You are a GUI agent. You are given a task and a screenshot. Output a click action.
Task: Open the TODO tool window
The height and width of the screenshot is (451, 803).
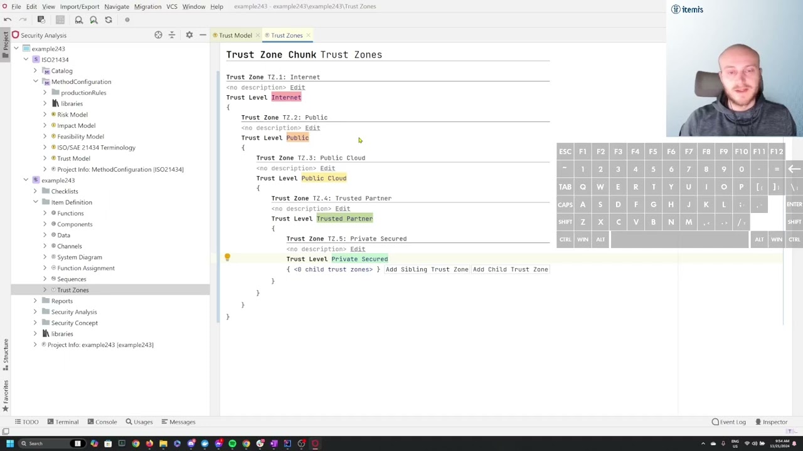26,422
